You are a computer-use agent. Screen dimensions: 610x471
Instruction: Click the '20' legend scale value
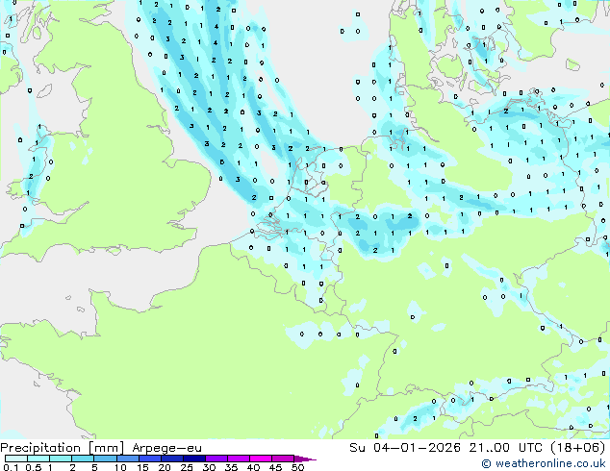click(165, 467)
